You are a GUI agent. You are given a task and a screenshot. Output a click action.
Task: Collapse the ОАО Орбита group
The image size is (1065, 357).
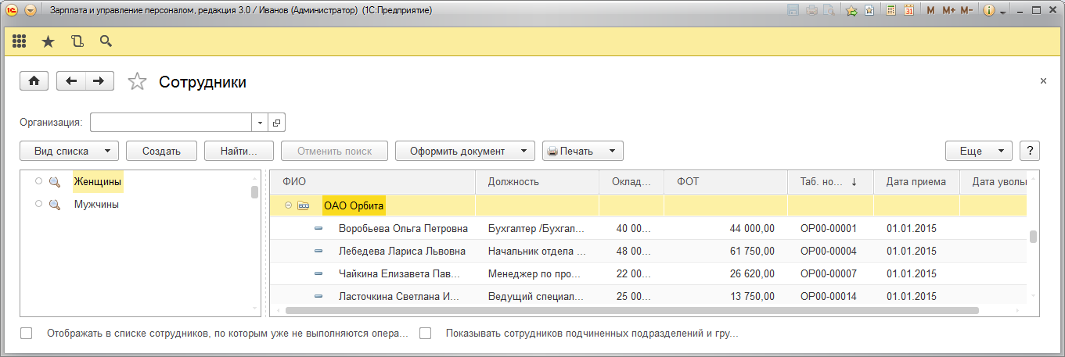point(288,206)
